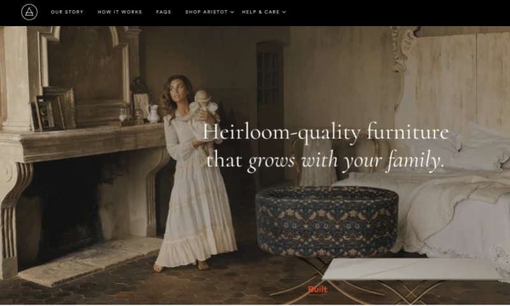Open the FAQs link
This screenshot has width=510, height=306.
tap(164, 12)
